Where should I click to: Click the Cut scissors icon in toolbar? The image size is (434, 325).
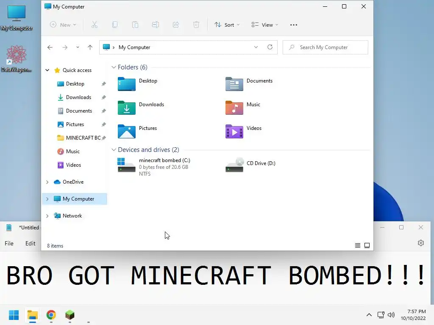[x=95, y=25]
